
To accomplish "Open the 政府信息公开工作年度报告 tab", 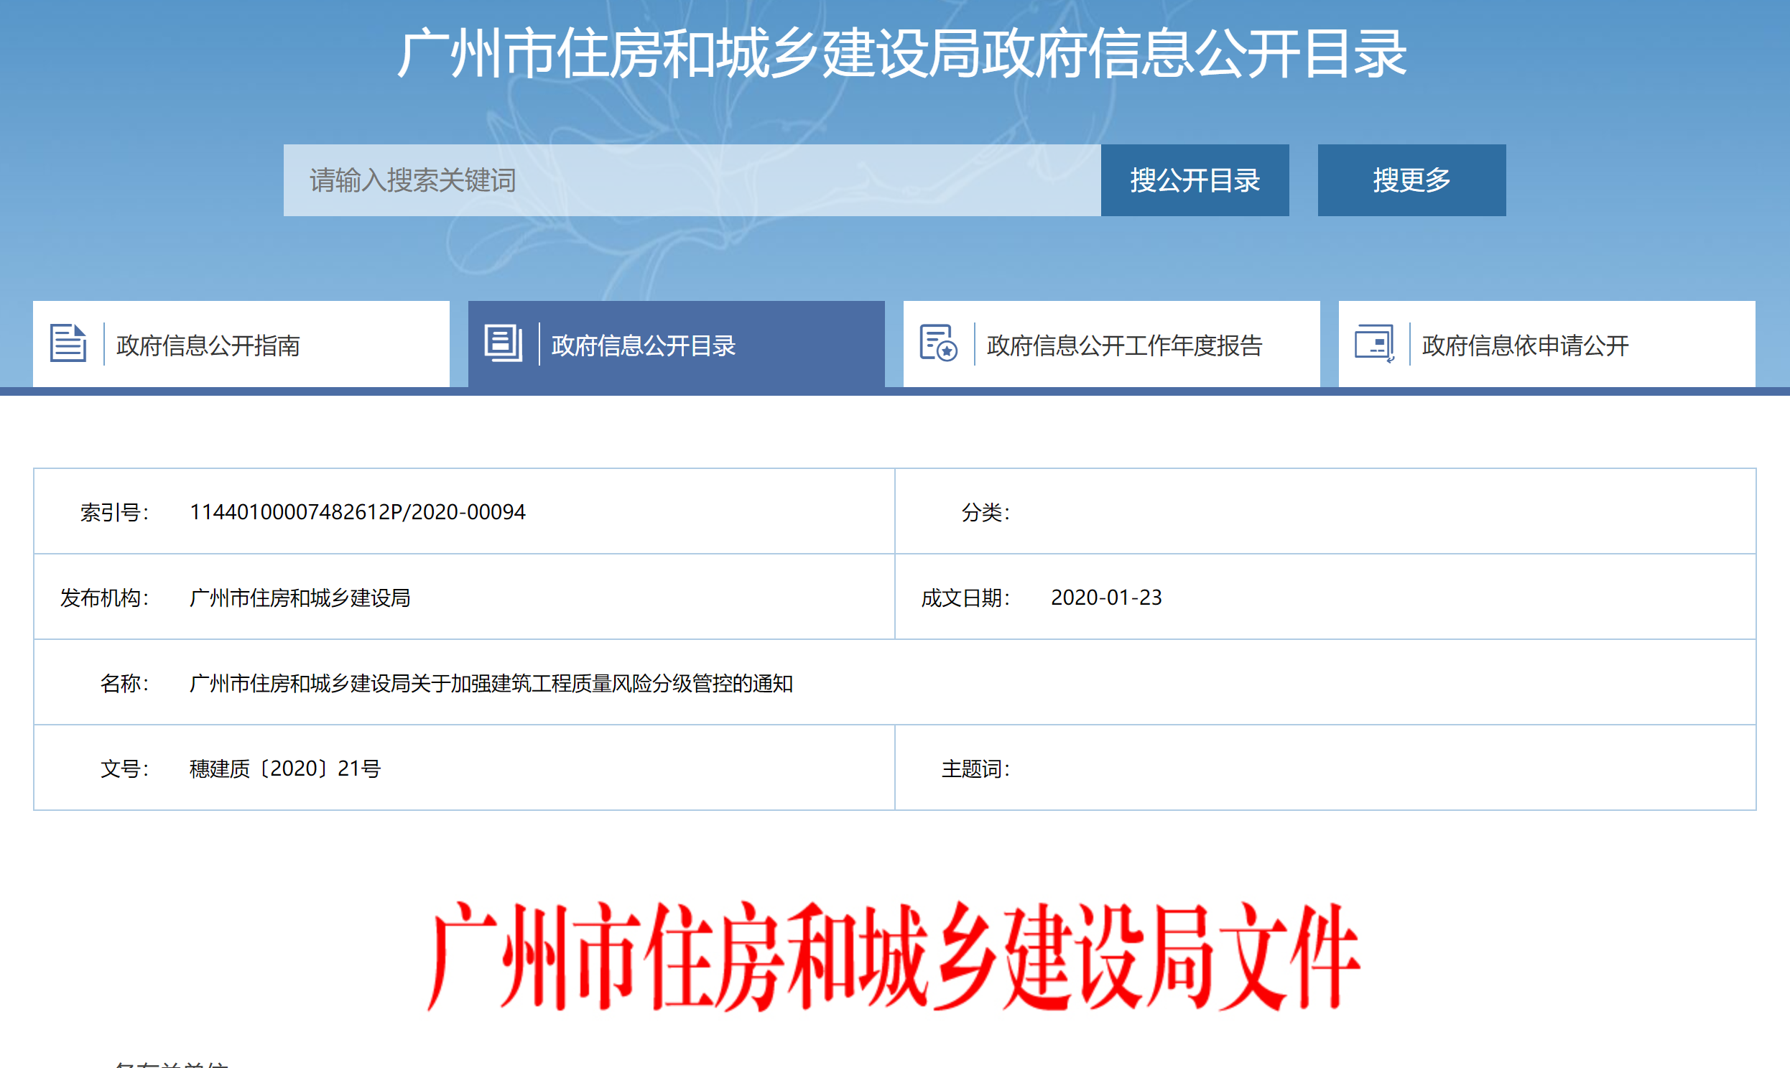I will (1124, 346).
